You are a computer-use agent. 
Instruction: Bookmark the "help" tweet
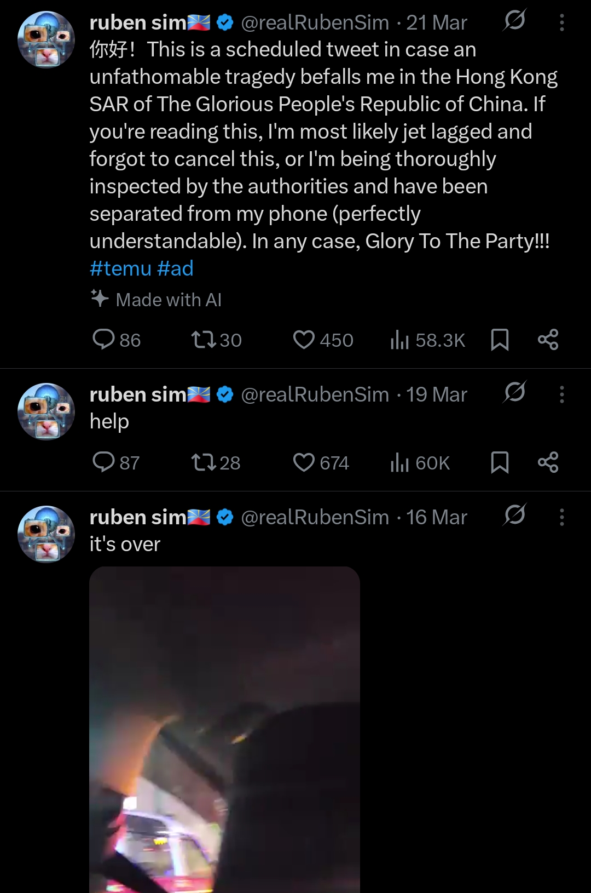[500, 462]
